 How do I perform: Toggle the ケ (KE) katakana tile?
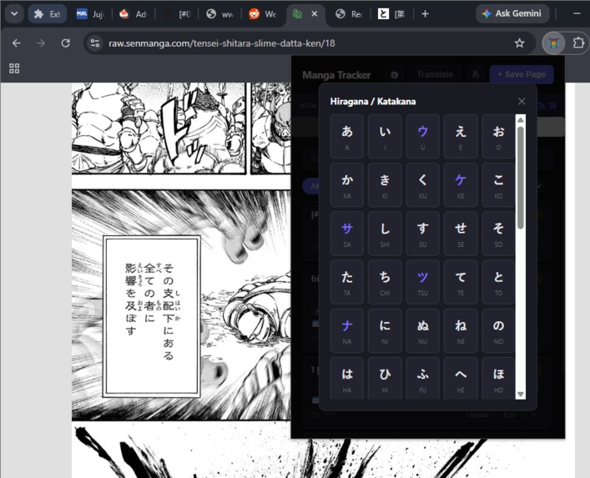click(x=461, y=185)
